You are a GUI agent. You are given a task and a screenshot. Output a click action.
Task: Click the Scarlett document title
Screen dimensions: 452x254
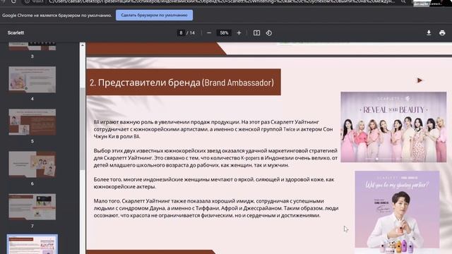click(x=16, y=33)
